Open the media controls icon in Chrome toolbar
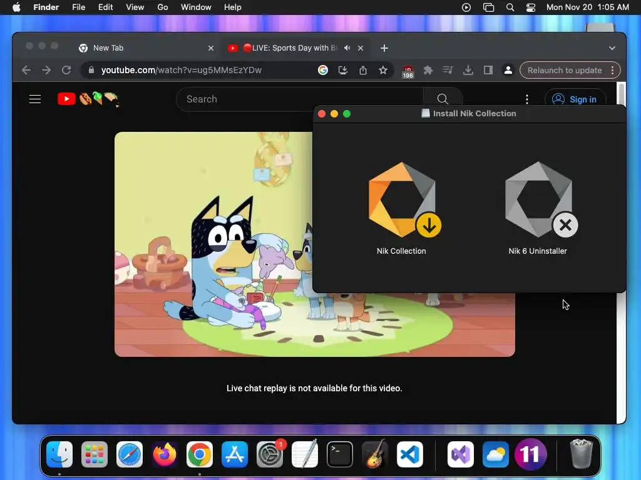The image size is (641, 480). [x=448, y=70]
